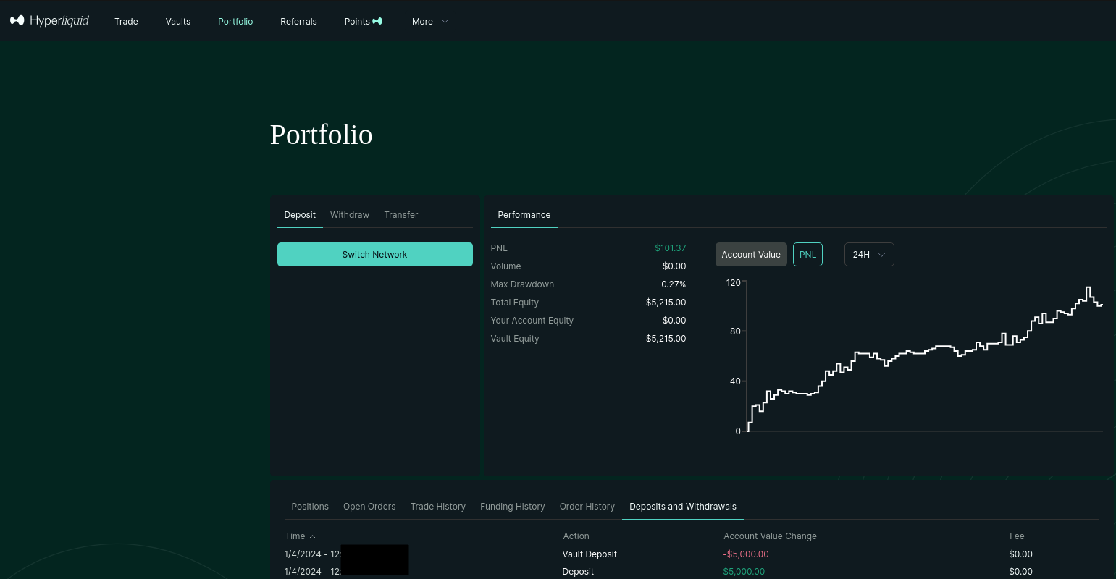Select the Performance tab
The width and height of the screenshot is (1116, 579).
(x=524, y=215)
